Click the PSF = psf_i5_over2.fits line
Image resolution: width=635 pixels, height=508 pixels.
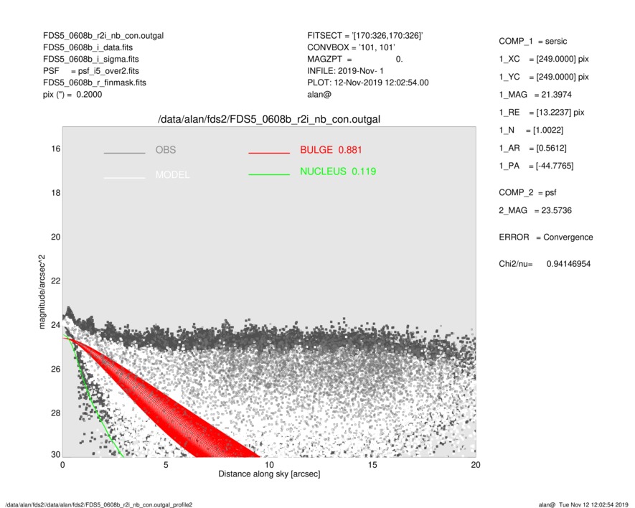(x=91, y=71)
